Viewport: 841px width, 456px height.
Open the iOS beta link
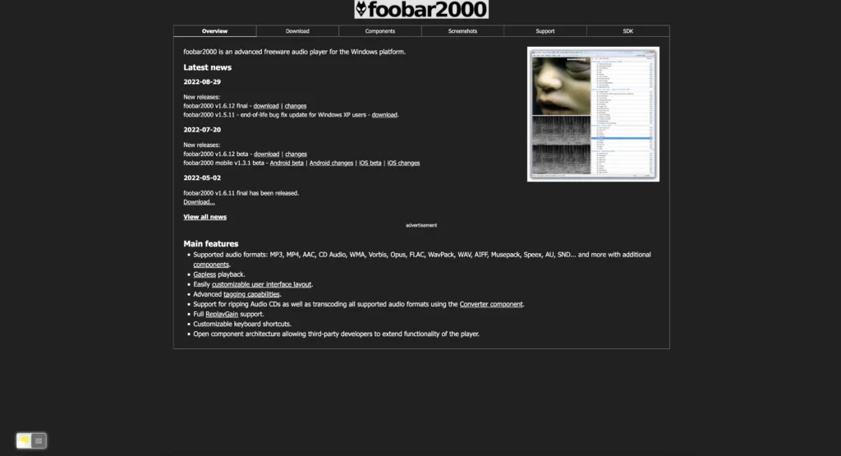pos(370,163)
